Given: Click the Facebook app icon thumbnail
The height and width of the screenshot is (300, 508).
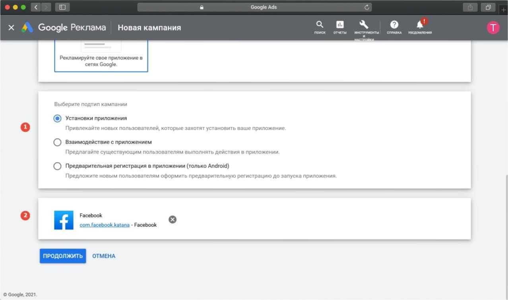Looking at the screenshot, I should click(64, 220).
